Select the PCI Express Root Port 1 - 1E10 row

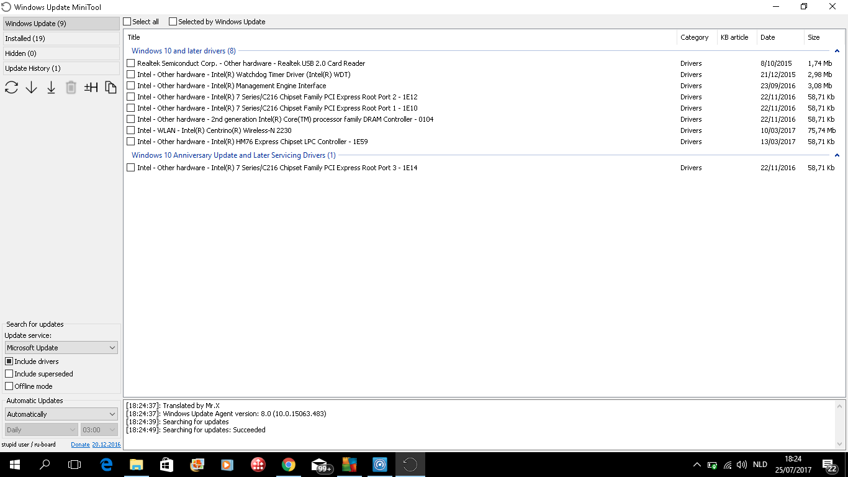484,108
